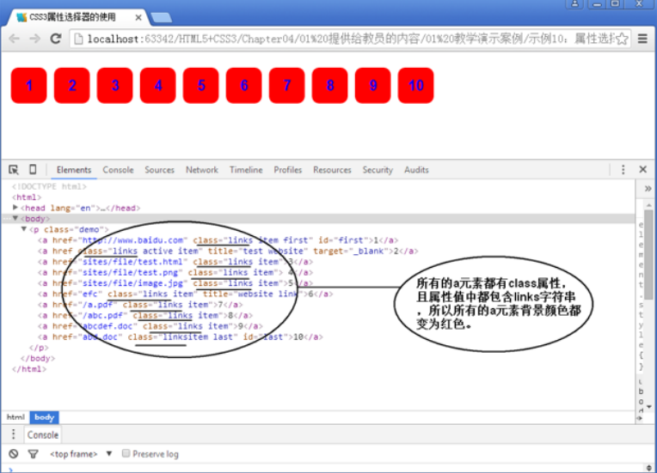The width and height of the screenshot is (657, 473).
Task: Select the opening html tag line
Action: 27,197
